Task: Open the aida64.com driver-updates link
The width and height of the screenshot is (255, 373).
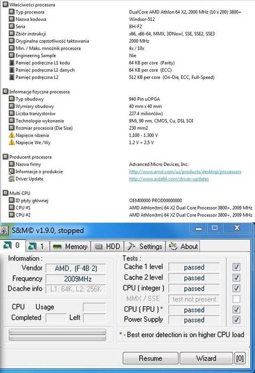Action: point(169,179)
